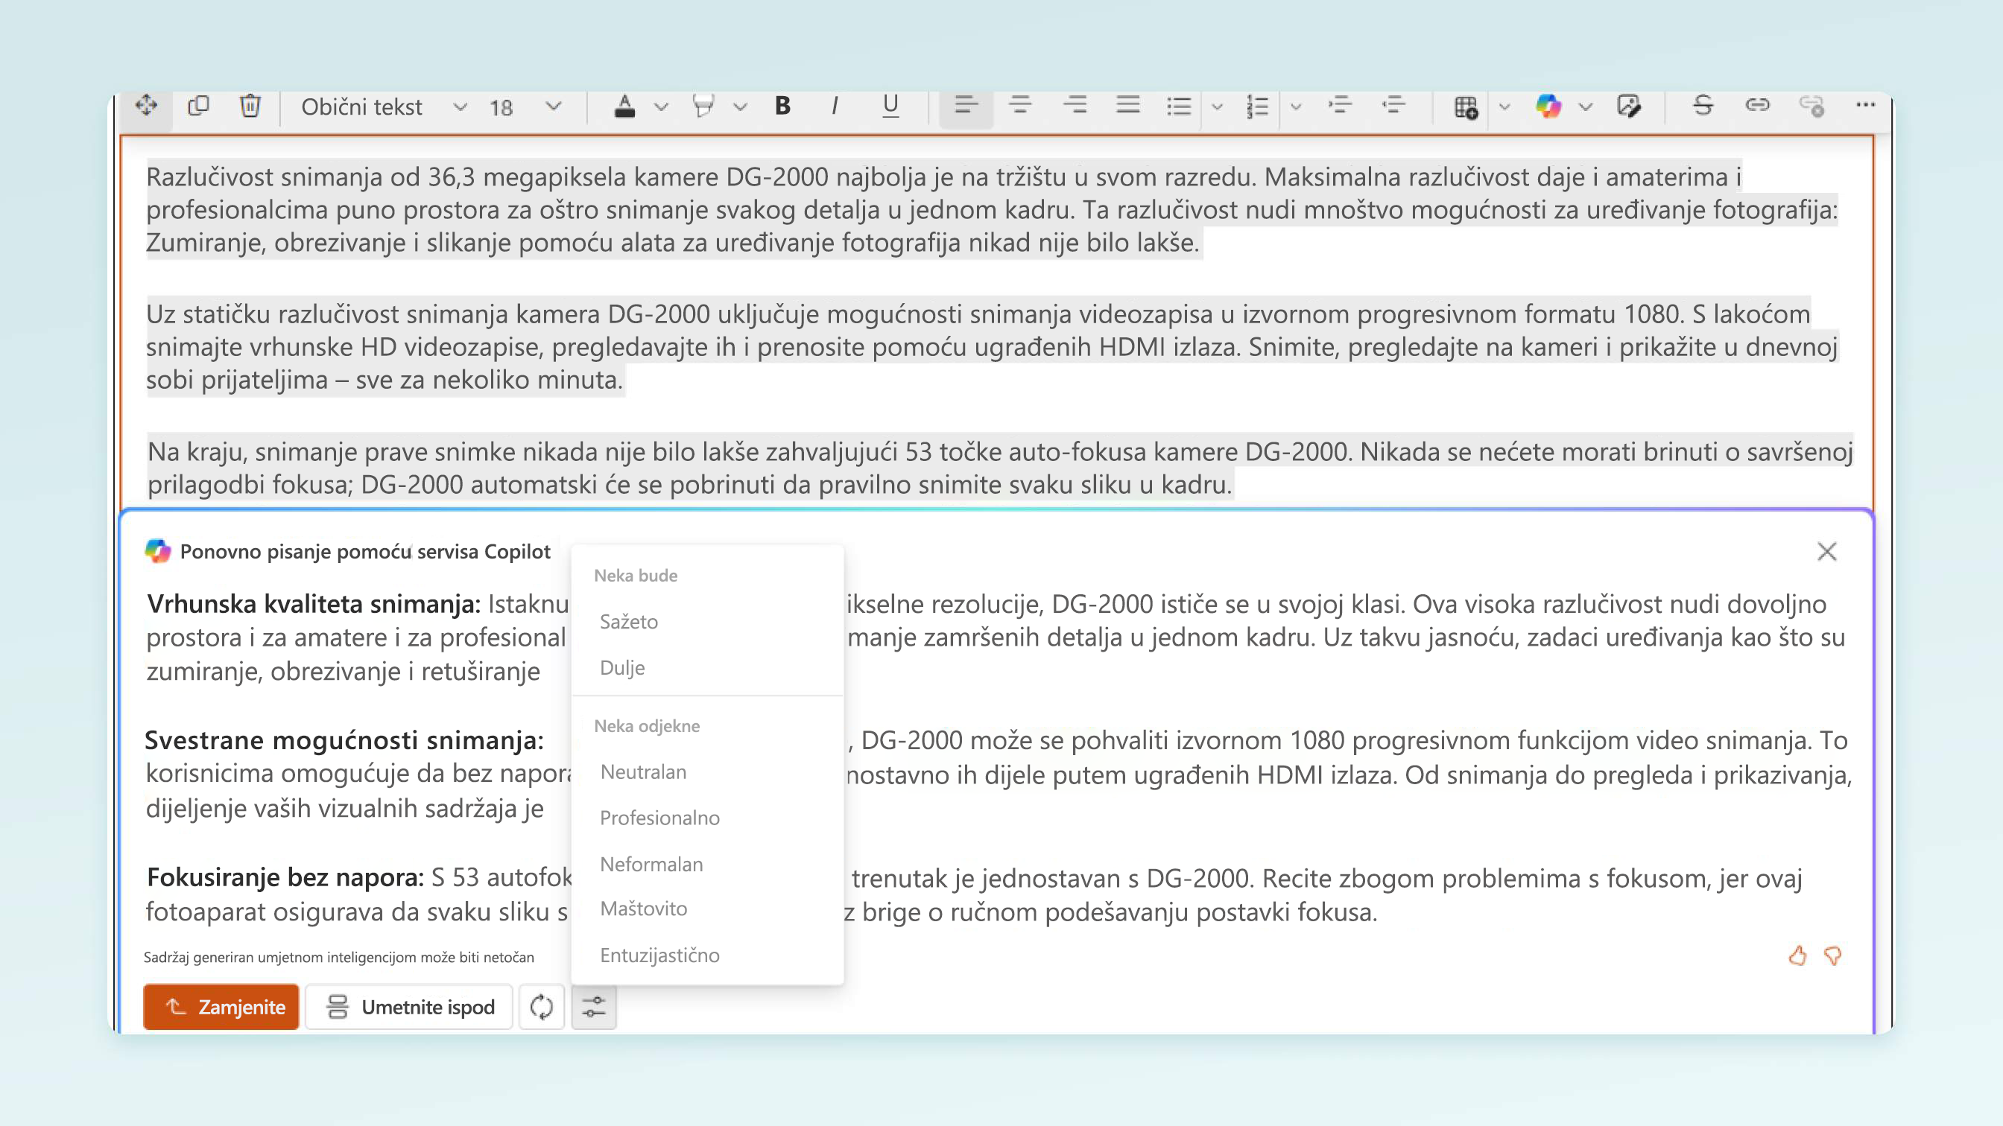Screen dimensions: 2003x1126
Task: Duplicate the web part with copy icon
Action: click(x=198, y=105)
